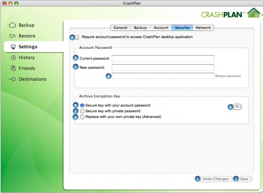The width and height of the screenshot is (264, 193).
Task: Click the 'New password:' label
Action: (92, 67)
